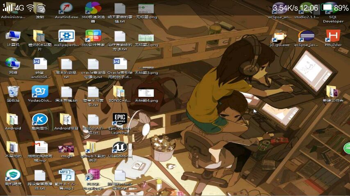The height and width of the screenshot is (196, 350).
Task: Launch the UE4Editor shortcut
Action: pos(120,149)
